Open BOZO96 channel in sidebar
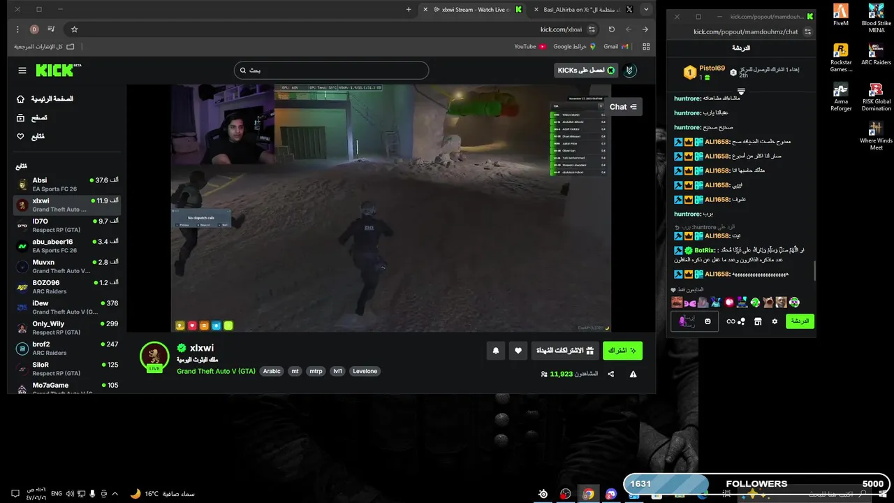 [67, 286]
